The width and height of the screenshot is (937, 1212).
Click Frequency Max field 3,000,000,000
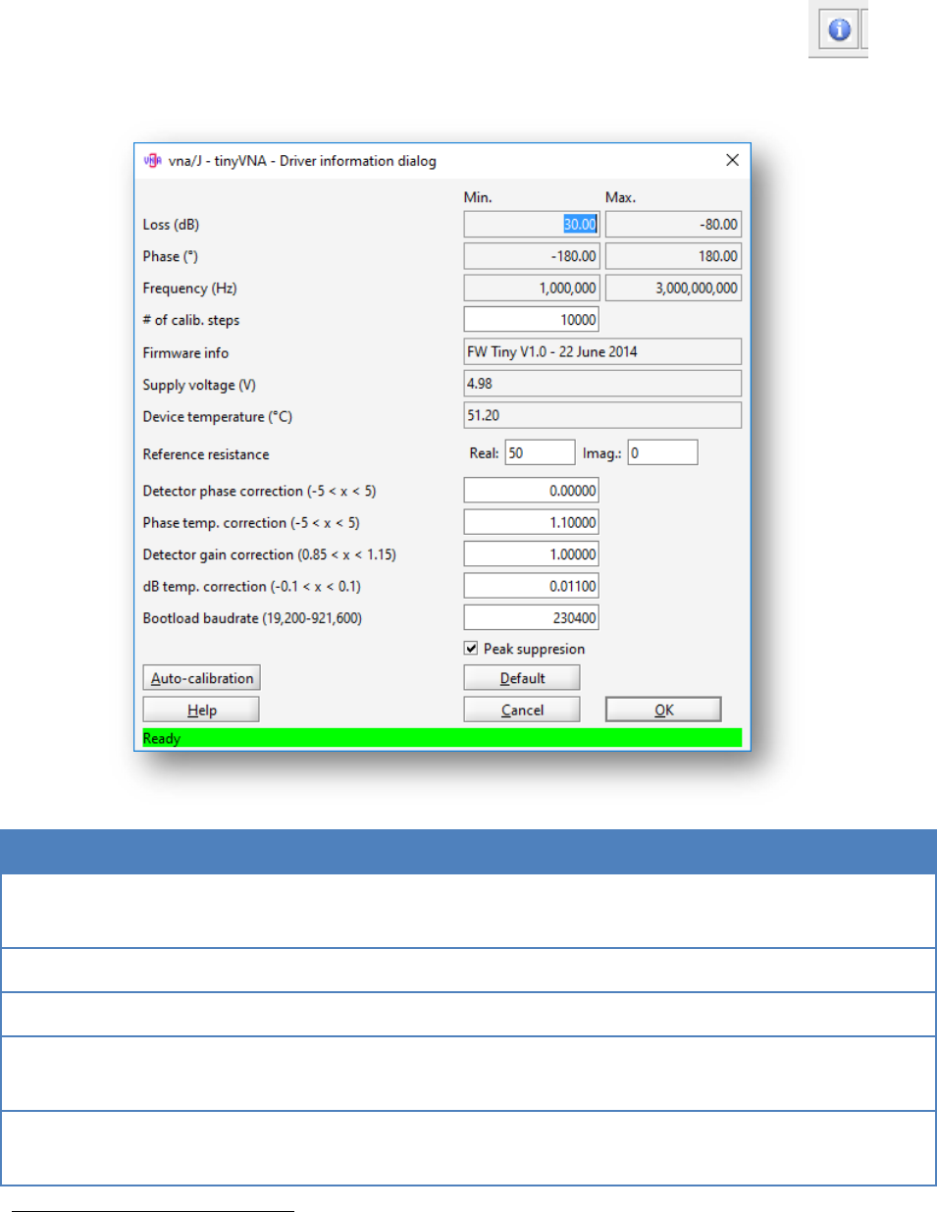673,288
